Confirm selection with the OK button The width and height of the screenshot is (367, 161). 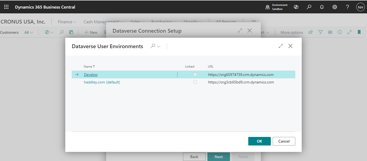259,141
